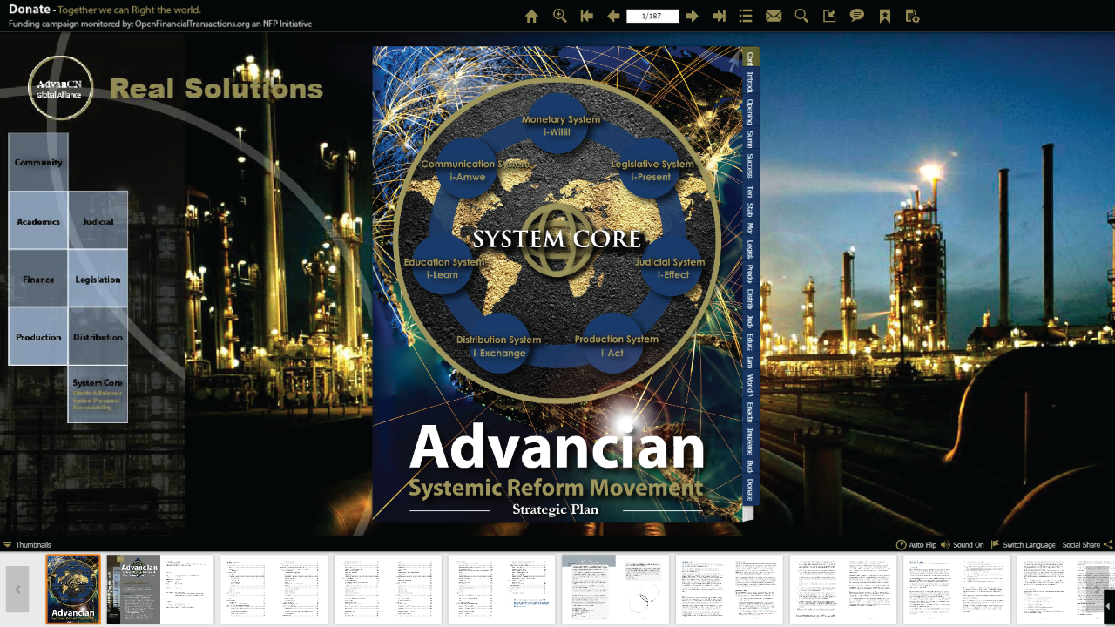Click the Donate link at top left

29,10
